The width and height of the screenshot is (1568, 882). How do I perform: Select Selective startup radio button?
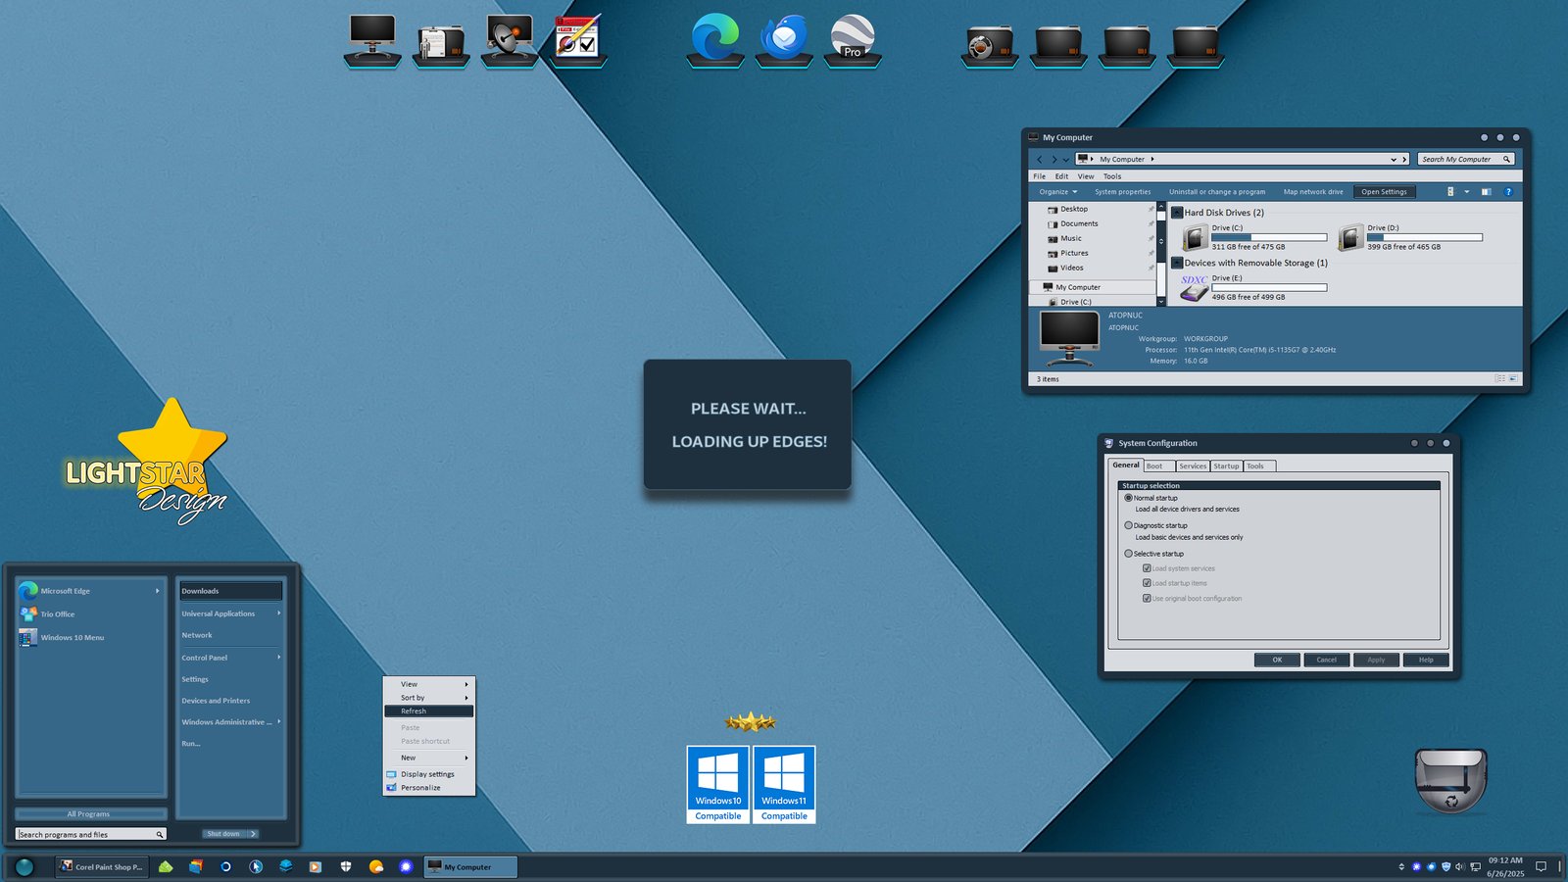[1128, 554]
